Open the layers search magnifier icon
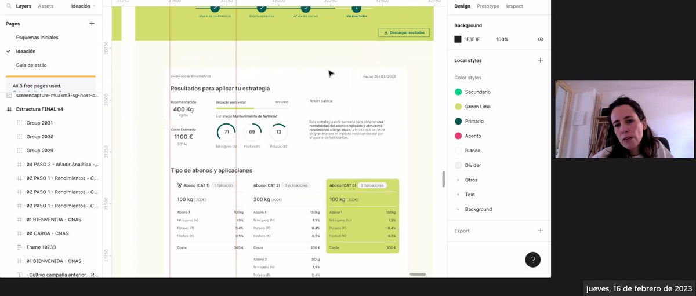 tap(9, 6)
